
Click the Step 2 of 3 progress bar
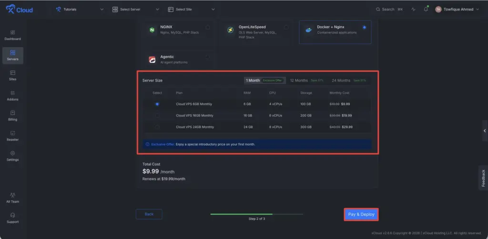[x=257, y=214]
